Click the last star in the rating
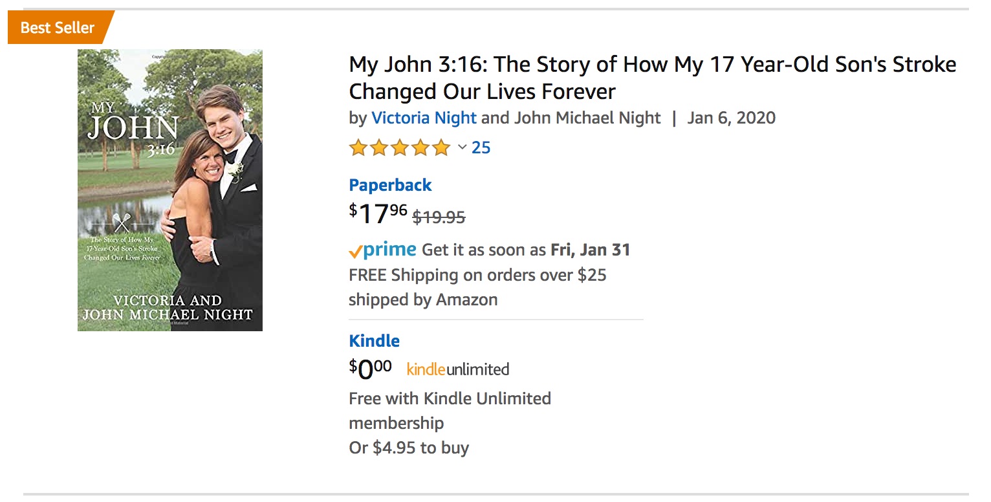Image resolution: width=991 pixels, height=502 pixels. [x=441, y=148]
